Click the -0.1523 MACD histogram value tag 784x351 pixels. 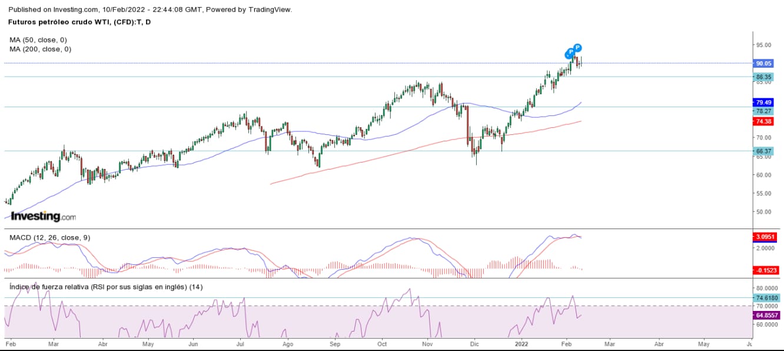766,270
